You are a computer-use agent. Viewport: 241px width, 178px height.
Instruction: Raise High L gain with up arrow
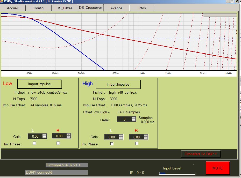tap(121, 136)
